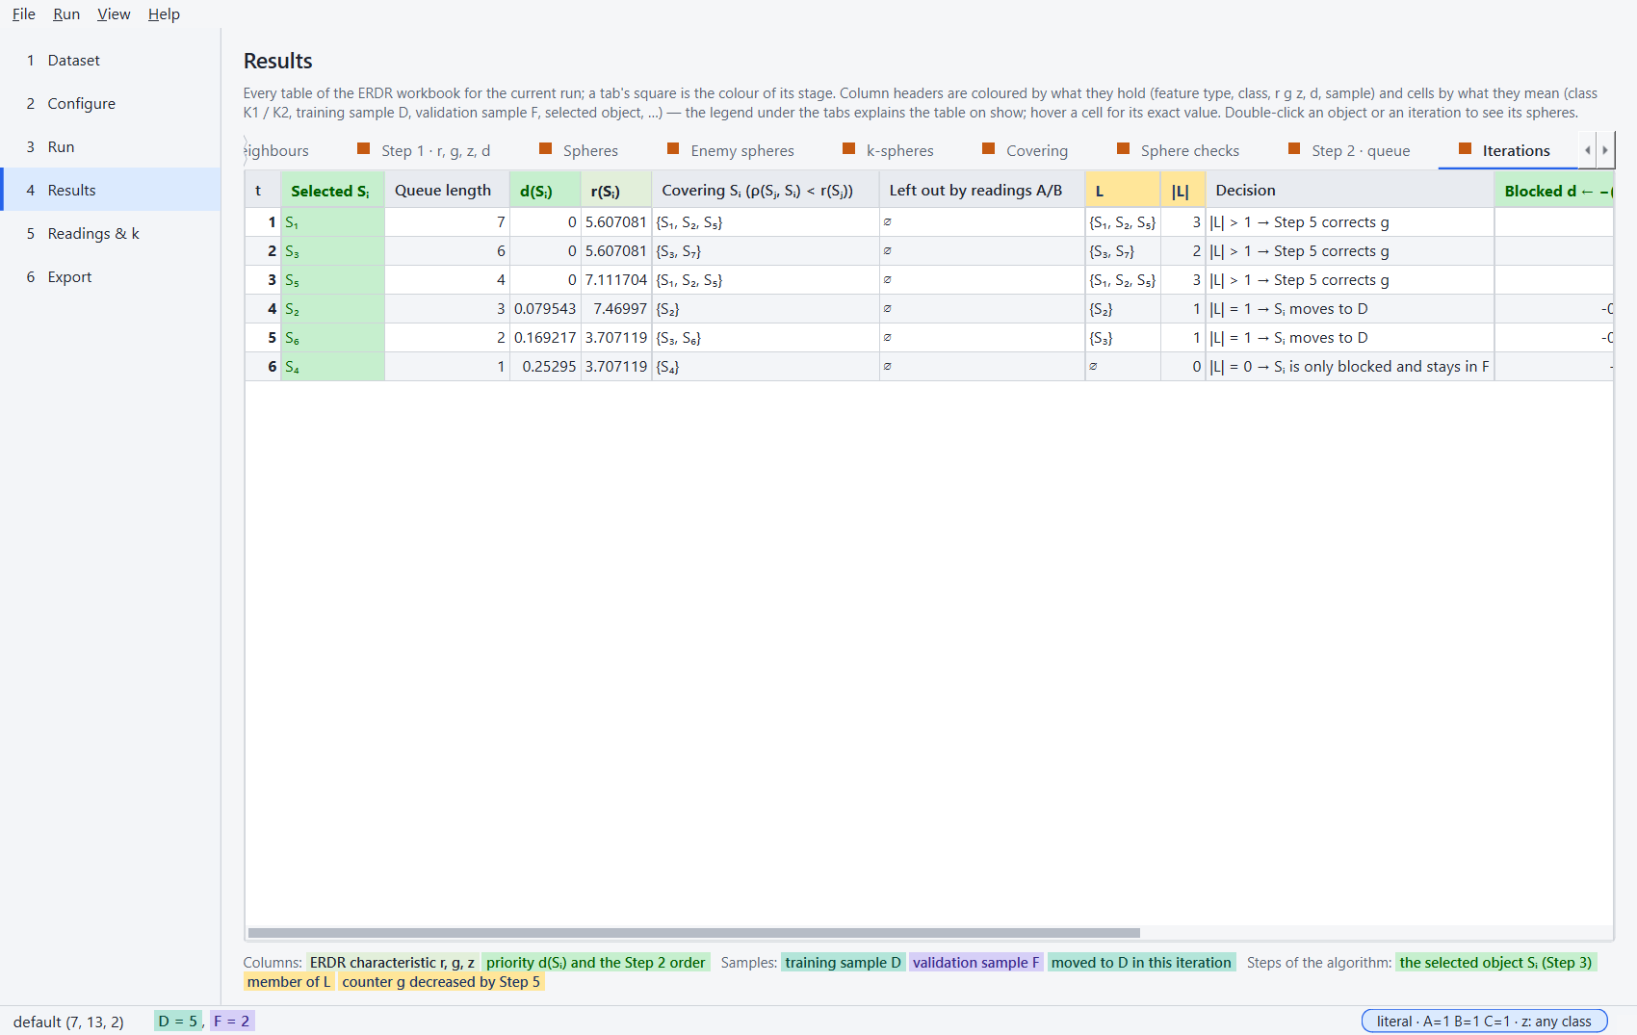Select the Results step in sidebar

111,190
